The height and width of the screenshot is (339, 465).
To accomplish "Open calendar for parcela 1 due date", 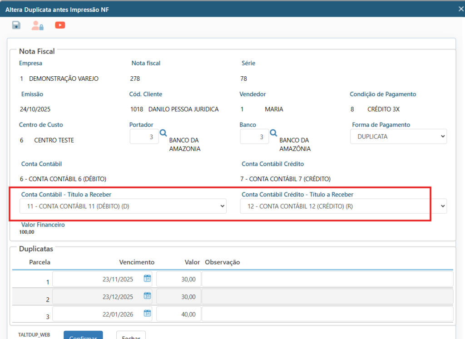I will click(147, 279).
